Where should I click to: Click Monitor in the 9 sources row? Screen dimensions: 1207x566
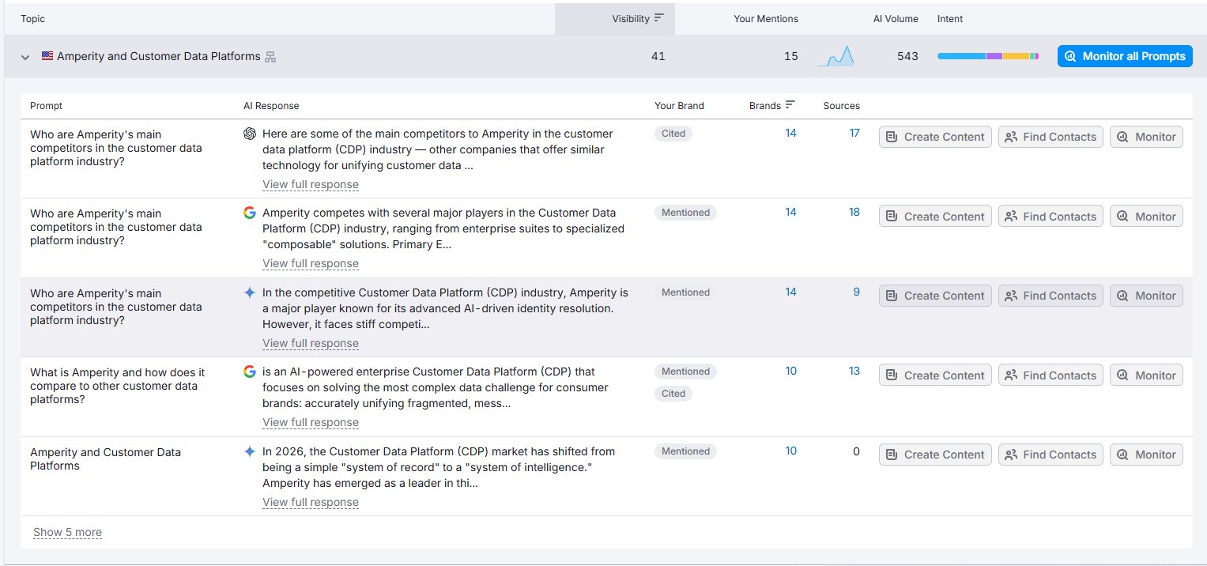pyautogui.click(x=1146, y=296)
